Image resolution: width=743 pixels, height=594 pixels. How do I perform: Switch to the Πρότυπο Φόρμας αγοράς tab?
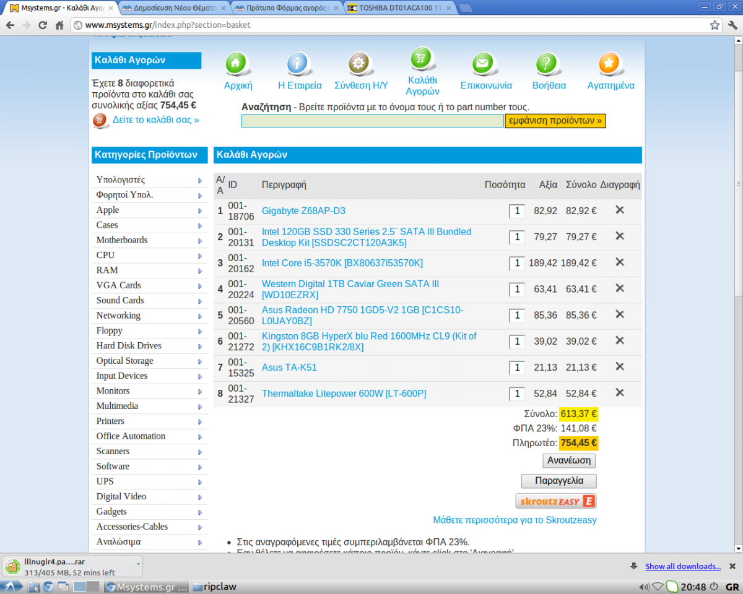pyautogui.click(x=288, y=8)
